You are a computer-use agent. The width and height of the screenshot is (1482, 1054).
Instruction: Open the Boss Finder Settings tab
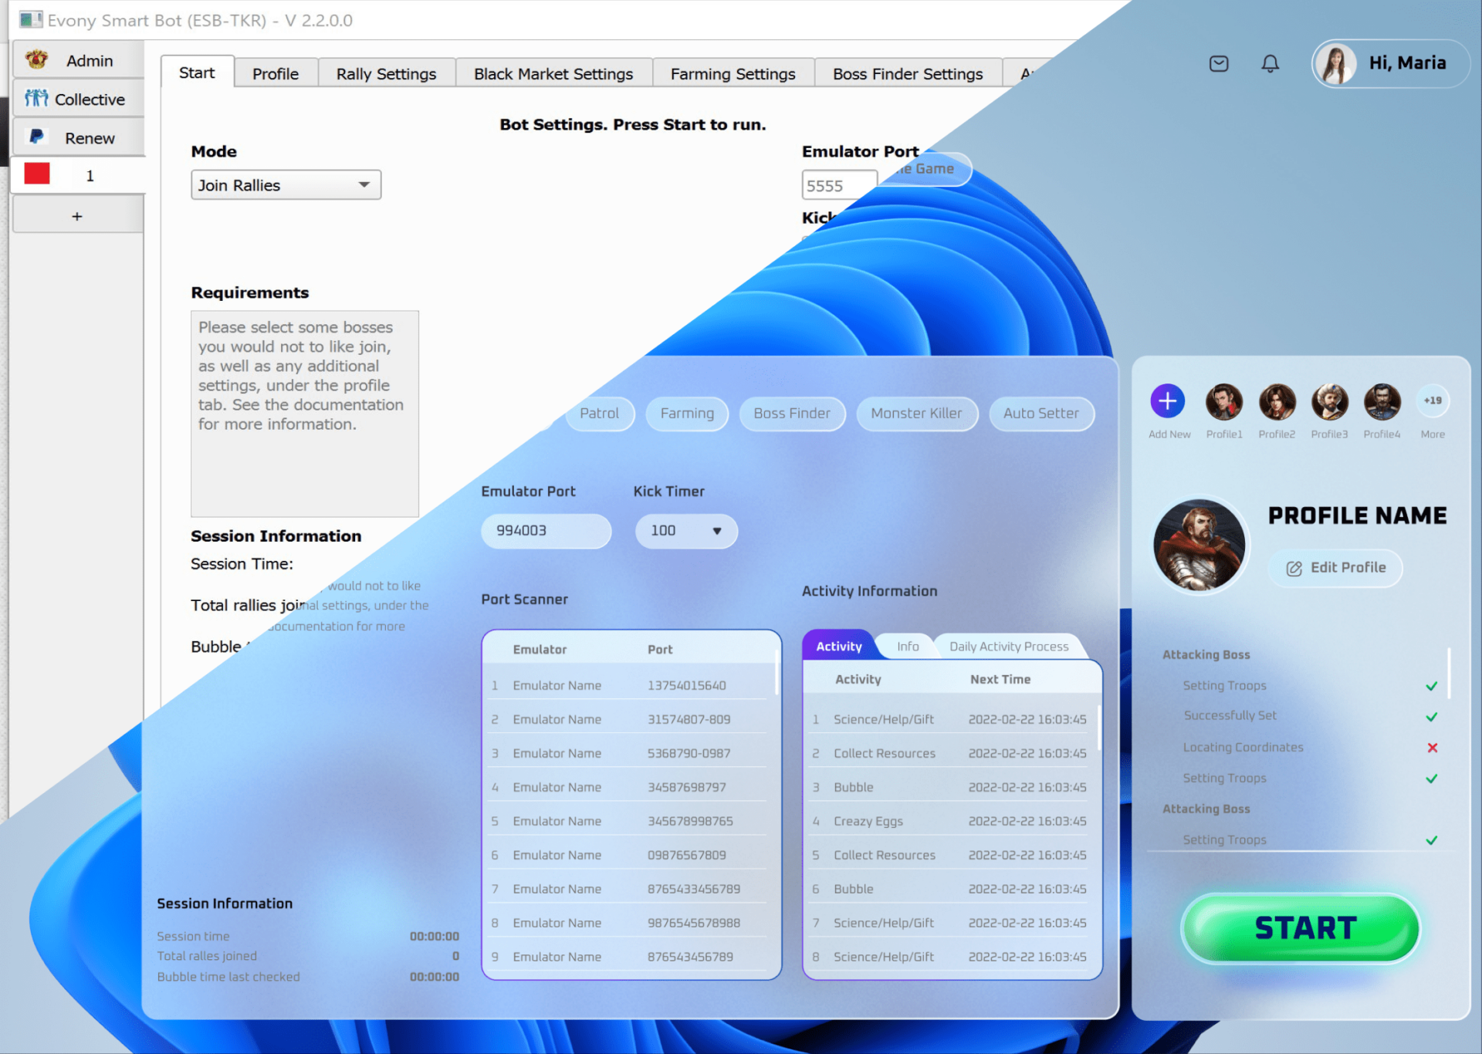point(908,74)
